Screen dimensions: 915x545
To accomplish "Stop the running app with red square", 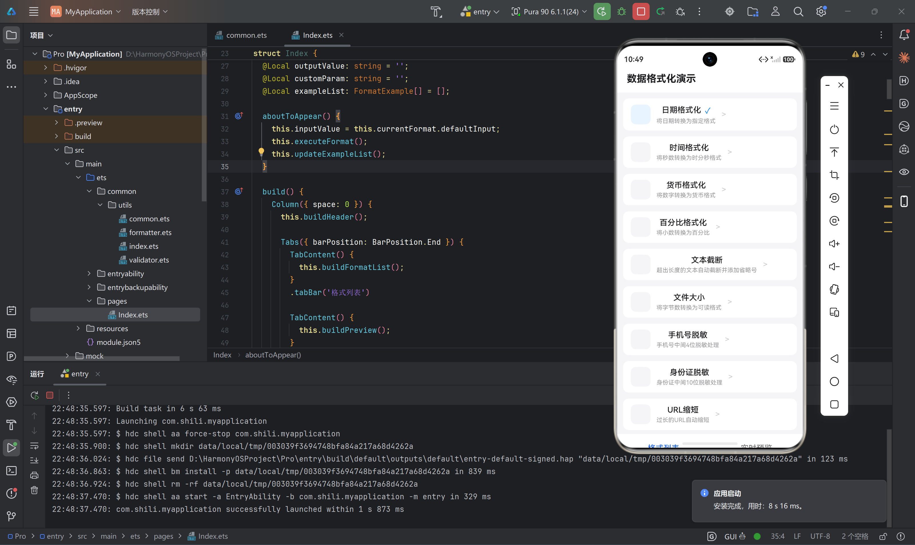I will click(x=641, y=12).
